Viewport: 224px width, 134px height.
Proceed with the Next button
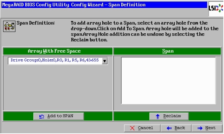click(x=207, y=128)
